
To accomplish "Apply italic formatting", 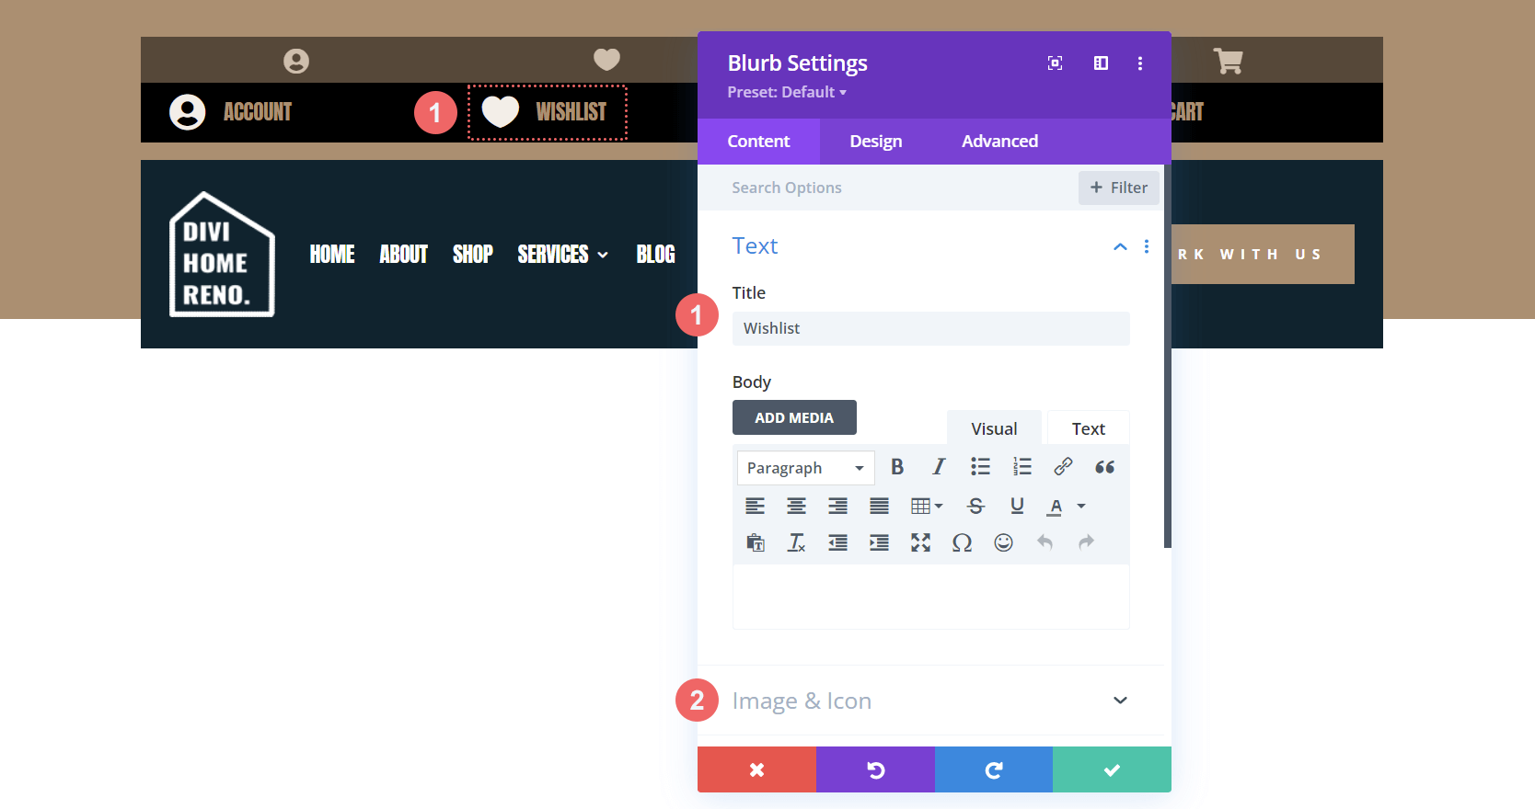I will click(939, 467).
